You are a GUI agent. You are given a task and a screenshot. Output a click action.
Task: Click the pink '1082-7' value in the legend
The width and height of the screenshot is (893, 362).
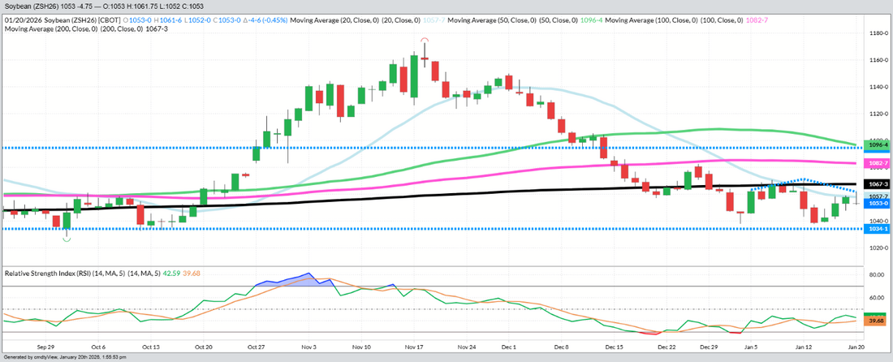[756, 20]
